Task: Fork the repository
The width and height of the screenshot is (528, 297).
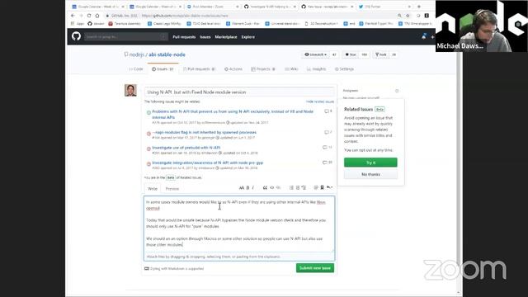Action: pos(381,54)
